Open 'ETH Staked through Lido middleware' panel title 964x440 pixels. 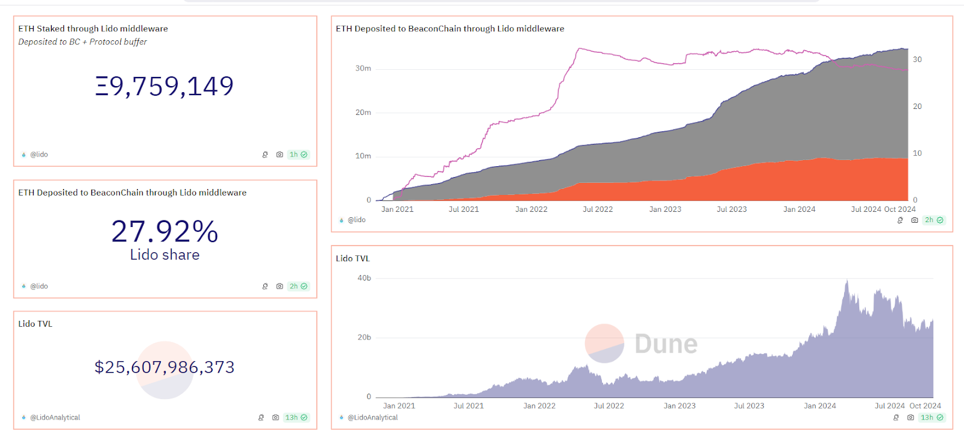(x=93, y=29)
